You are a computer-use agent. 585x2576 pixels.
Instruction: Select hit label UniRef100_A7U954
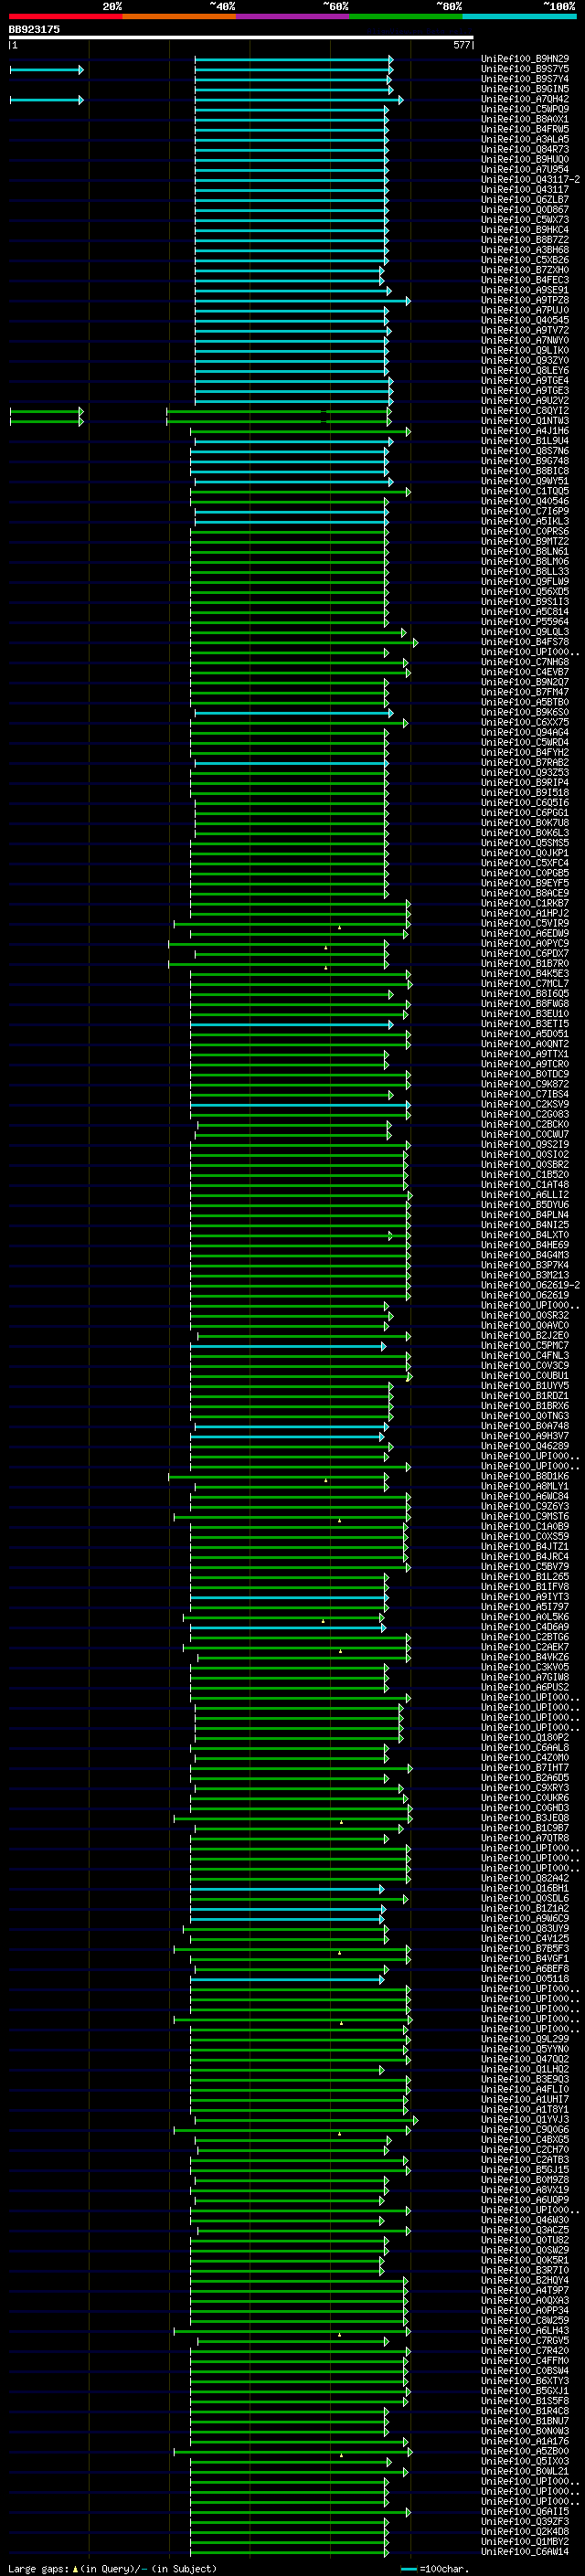point(525,169)
